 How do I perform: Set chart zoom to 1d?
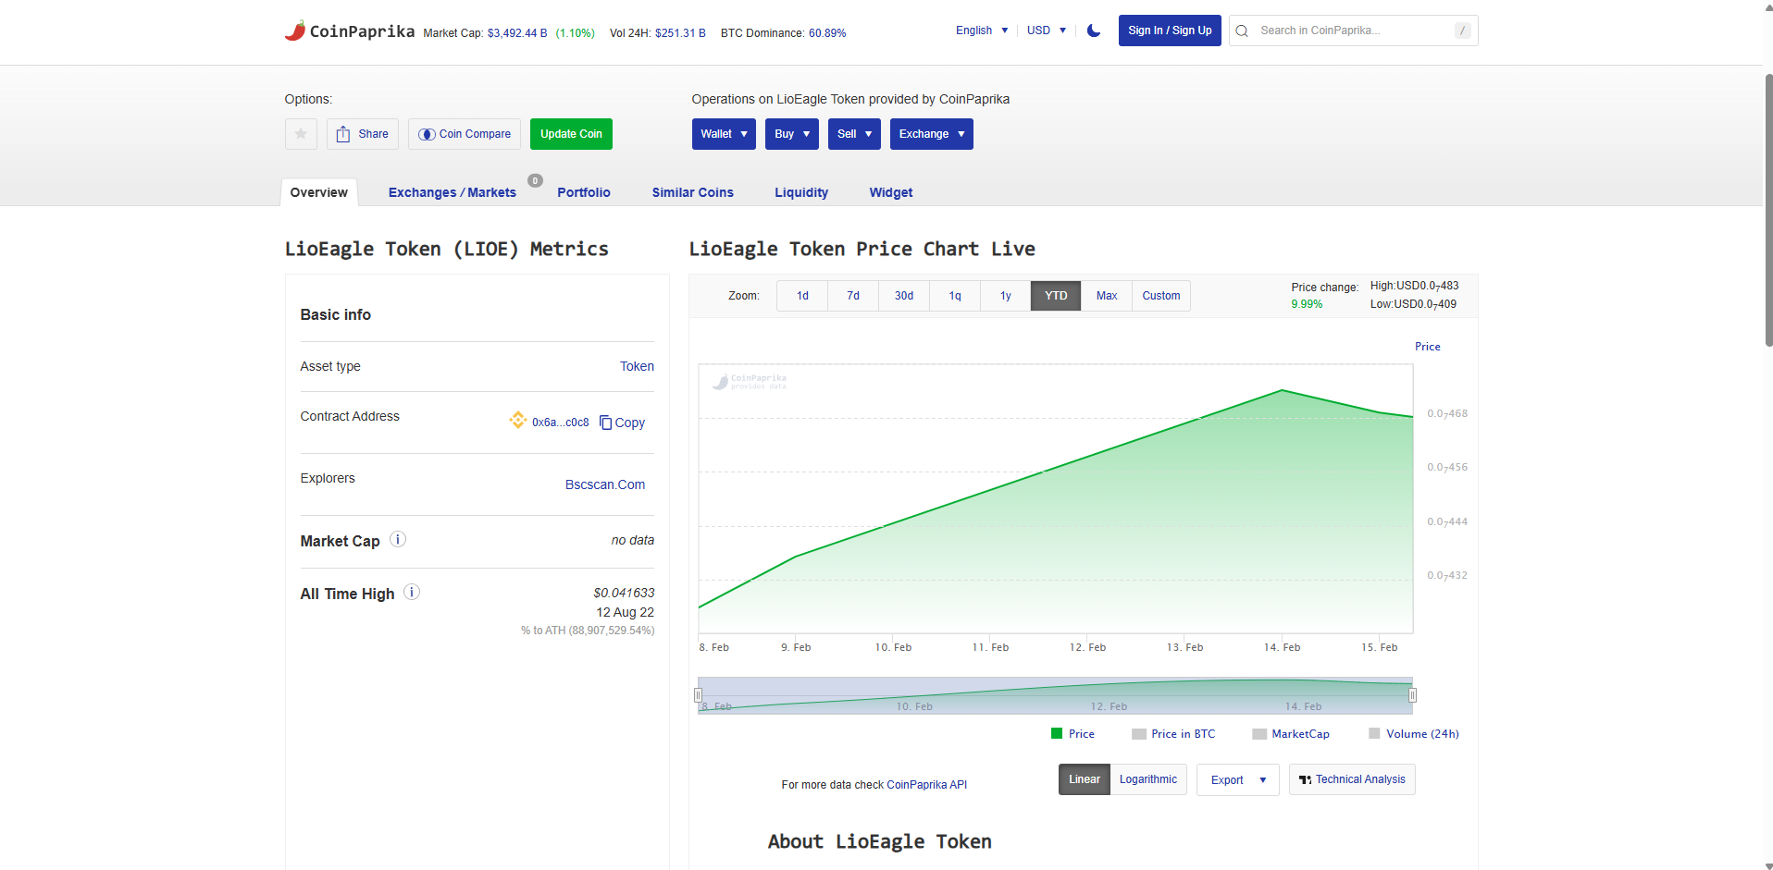pyautogui.click(x=802, y=296)
